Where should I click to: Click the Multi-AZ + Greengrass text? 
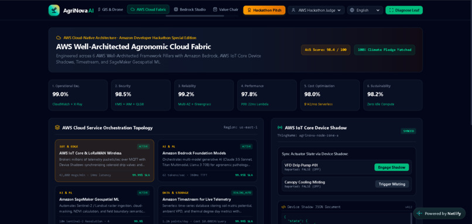click(x=194, y=104)
